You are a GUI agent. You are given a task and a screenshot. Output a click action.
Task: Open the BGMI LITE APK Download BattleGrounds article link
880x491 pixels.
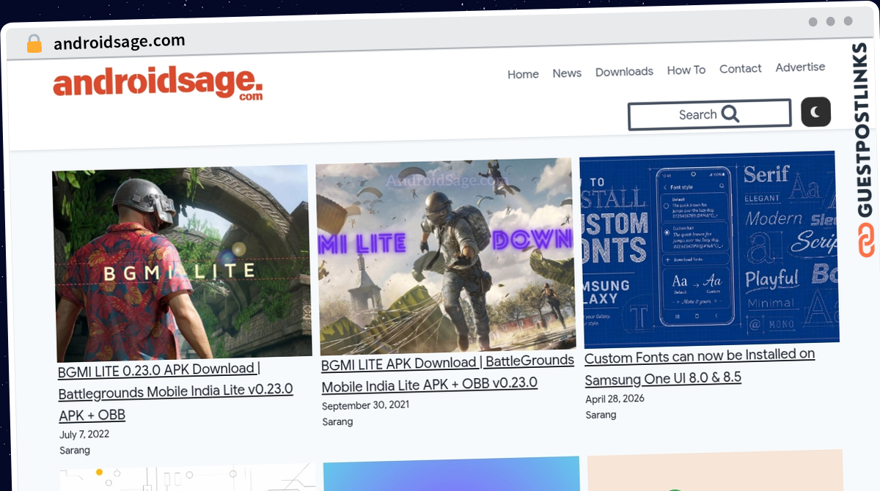(x=447, y=373)
